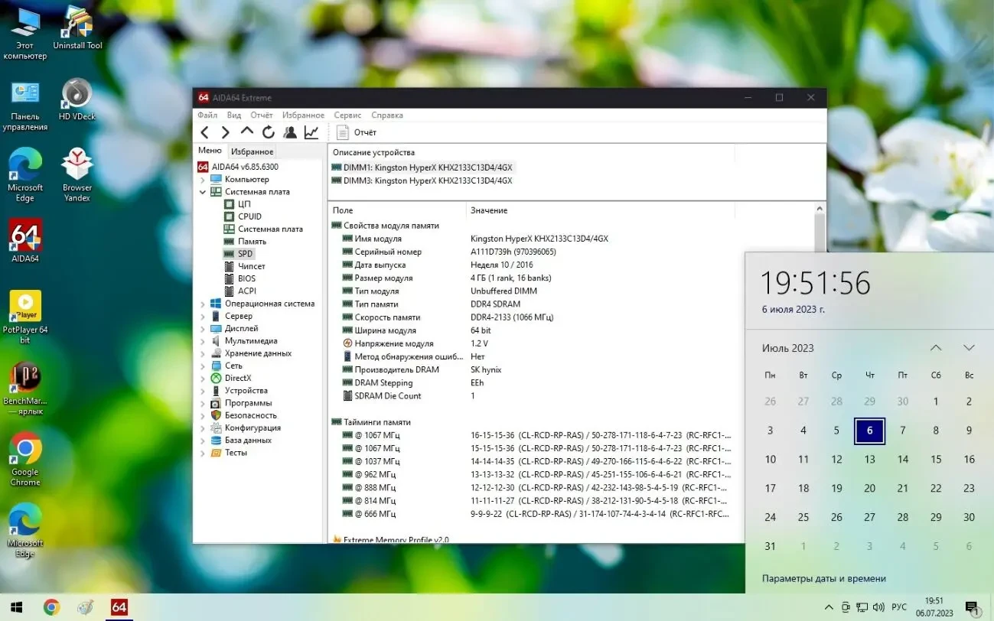The image size is (994, 621).
Task: Collapse the Системная плата tree node
Action: pyautogui.click(x=203, y=191)
